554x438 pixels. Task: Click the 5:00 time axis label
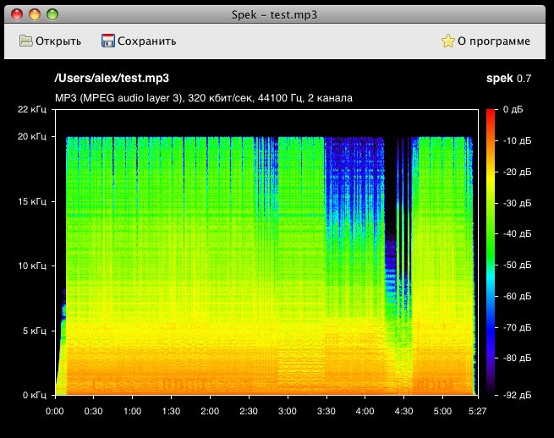click(442, 411)
